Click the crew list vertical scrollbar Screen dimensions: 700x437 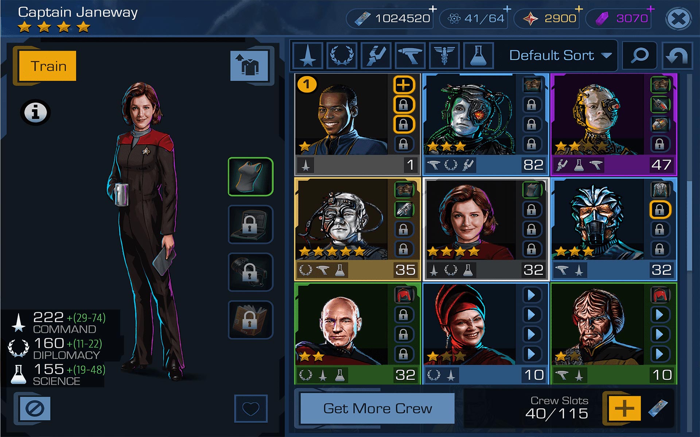click(689, 226)
